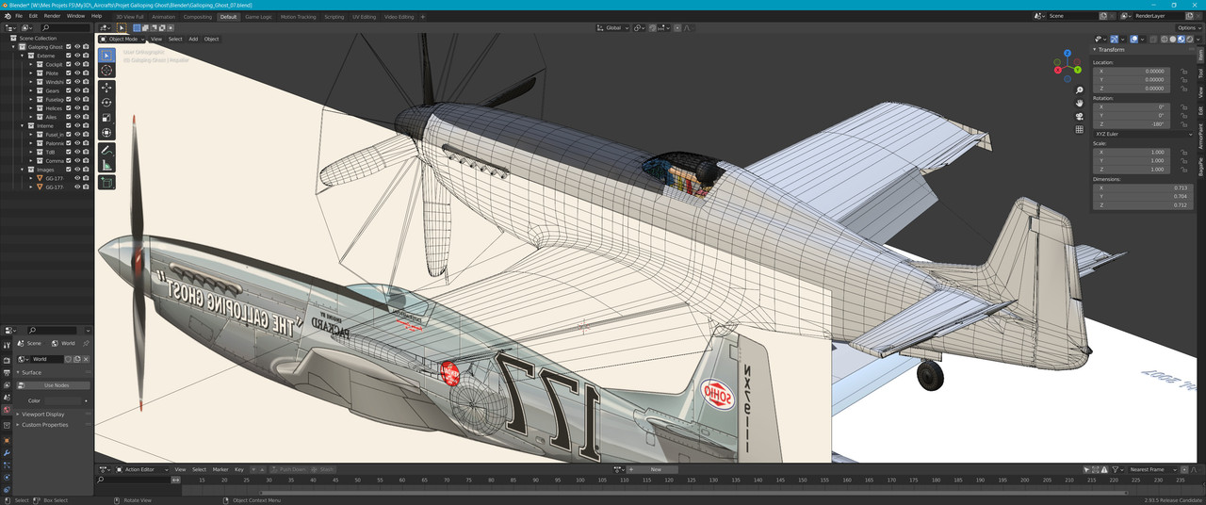
Task: Open the Nearest Frame snapping dropdown
Action: point(1149,469)
